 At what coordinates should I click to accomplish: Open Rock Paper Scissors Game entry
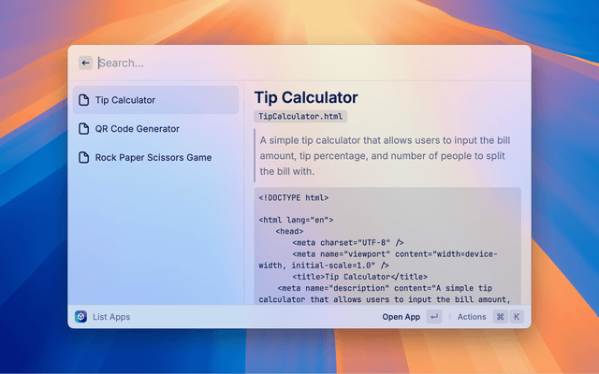pyautogui.click(x=153, y=157)
